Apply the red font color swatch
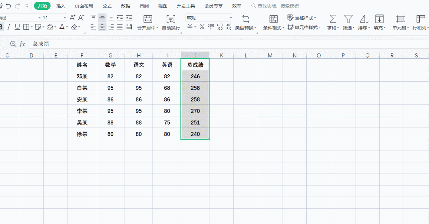 [x=62, y=27]
